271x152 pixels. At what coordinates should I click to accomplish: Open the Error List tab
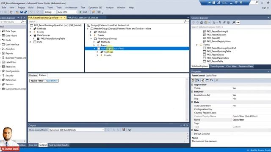pos(33,145)
